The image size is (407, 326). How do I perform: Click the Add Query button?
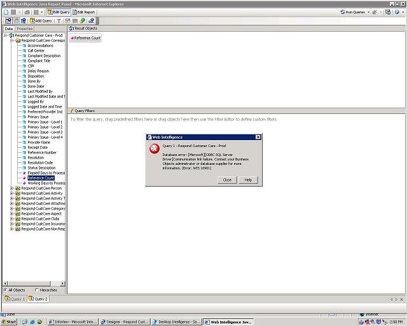point(41,21)
